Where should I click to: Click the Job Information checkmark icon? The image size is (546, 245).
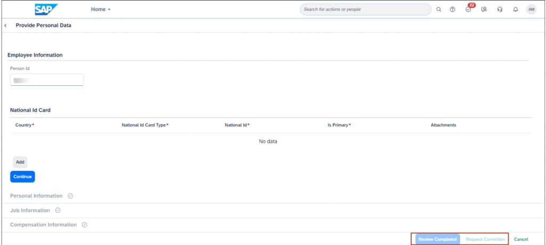click(x=58, y=210)
